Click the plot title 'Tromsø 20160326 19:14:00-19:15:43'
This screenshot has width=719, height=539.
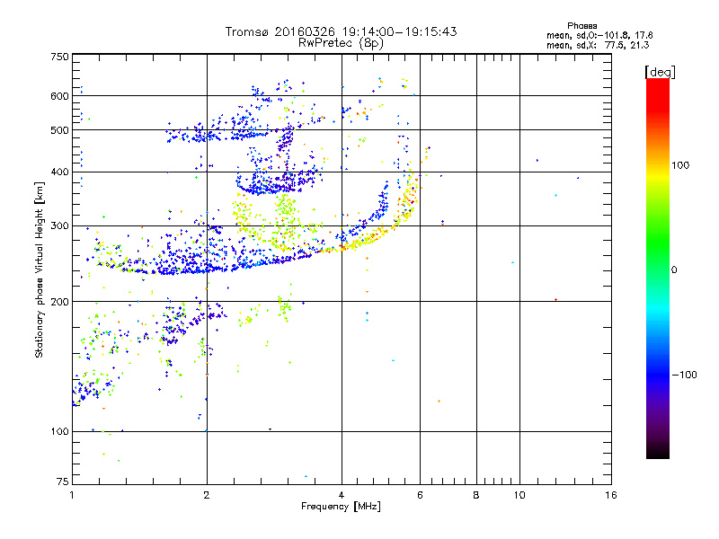[x=342, y=31]
